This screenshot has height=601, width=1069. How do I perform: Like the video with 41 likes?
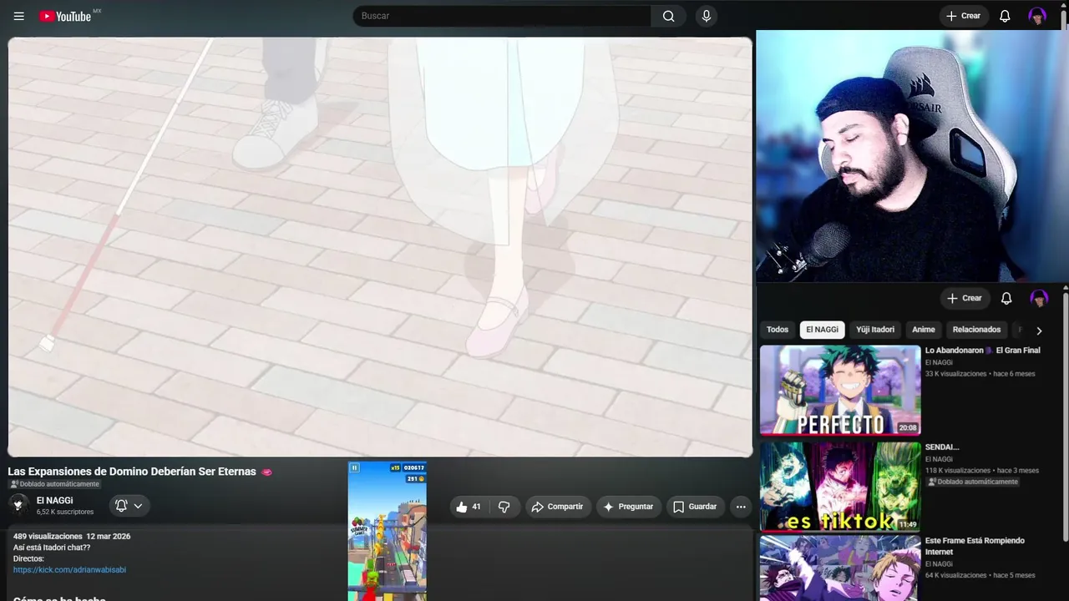pyautogui.click(x=469, y=507)
